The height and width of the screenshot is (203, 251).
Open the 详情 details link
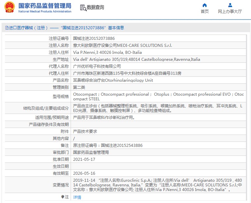pos(77,197)
